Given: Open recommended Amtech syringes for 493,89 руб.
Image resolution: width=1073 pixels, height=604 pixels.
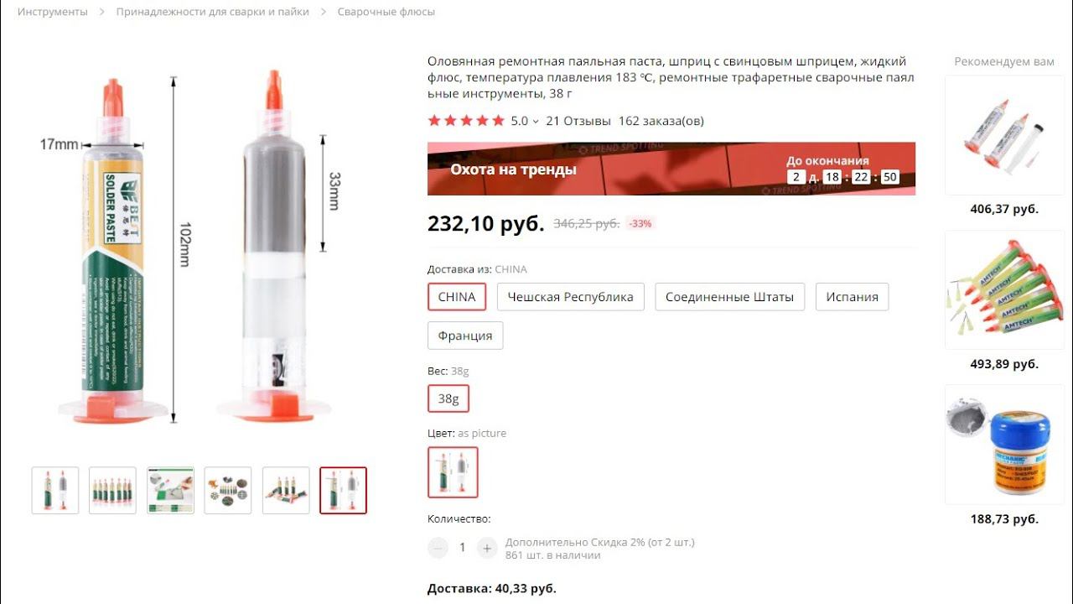Looking at the screenshot, I should tap(1004, 299).
